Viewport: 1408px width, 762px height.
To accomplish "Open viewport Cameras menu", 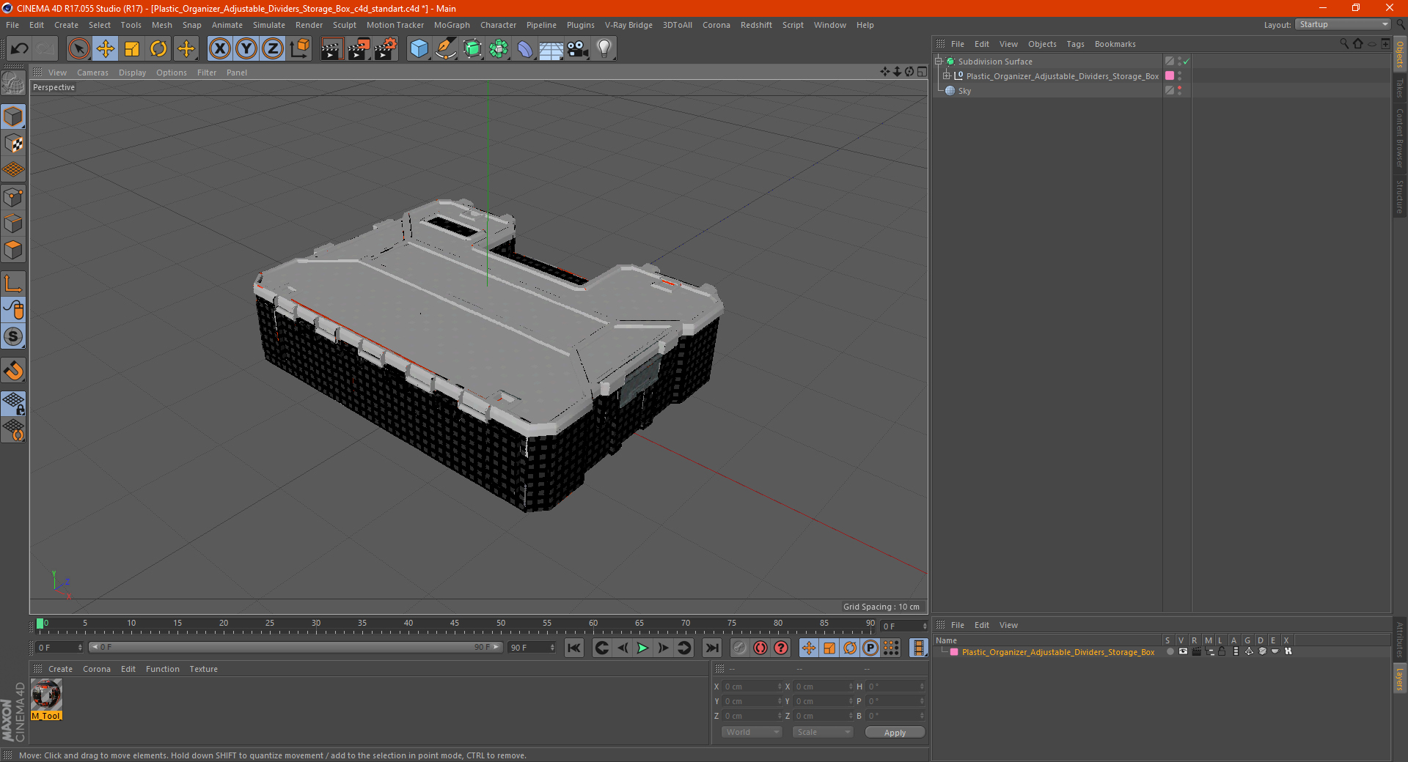I will pyautogui.click(x=92, y=73).
